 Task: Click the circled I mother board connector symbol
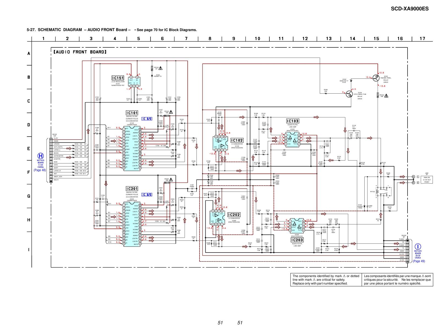pos(418,247)
